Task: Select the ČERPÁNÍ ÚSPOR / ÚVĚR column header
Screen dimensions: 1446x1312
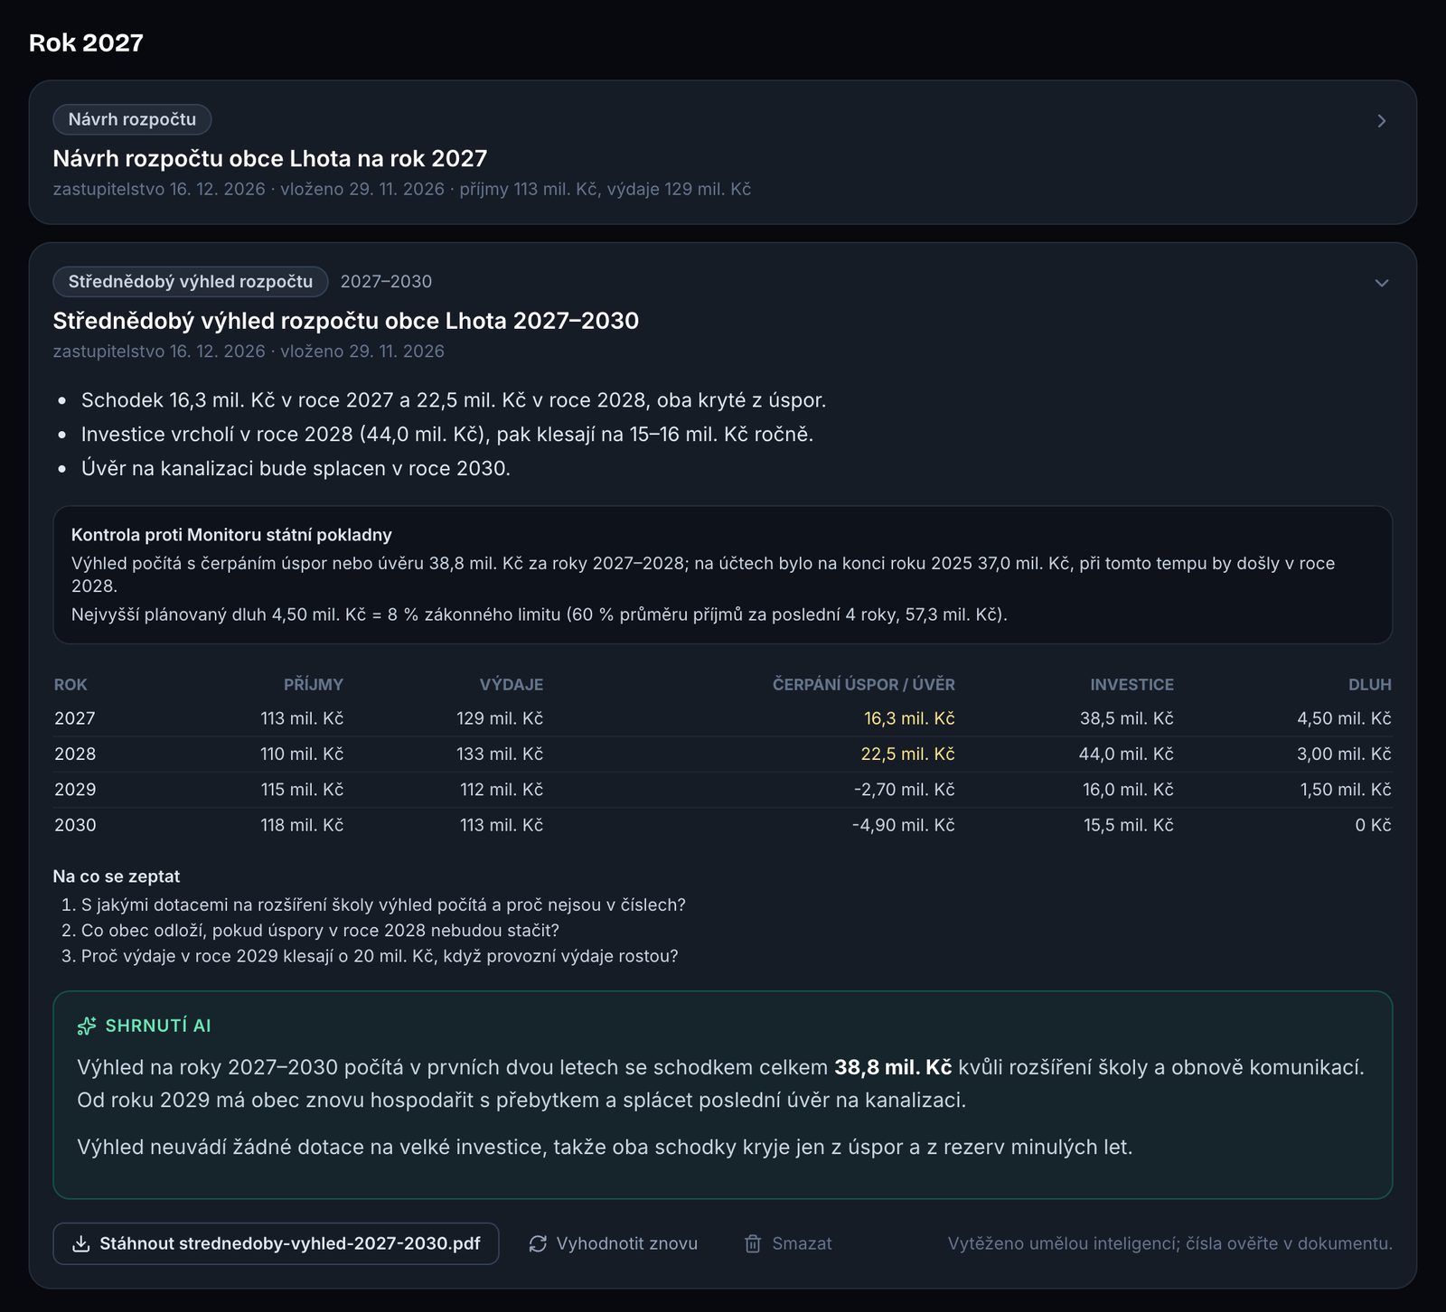Action: click(x=864, y=685)
